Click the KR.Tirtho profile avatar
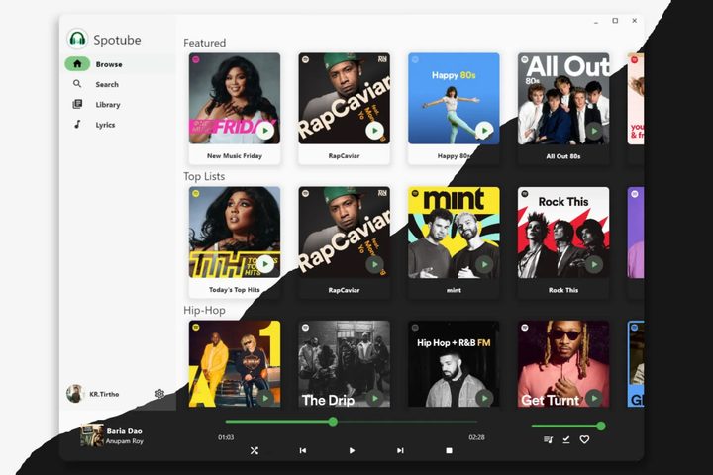The width and height of the screenshot is (713, 475). 75,394
